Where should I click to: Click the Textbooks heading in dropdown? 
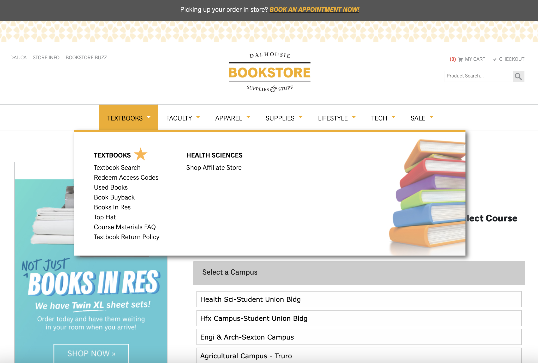[x=112, y=155]
